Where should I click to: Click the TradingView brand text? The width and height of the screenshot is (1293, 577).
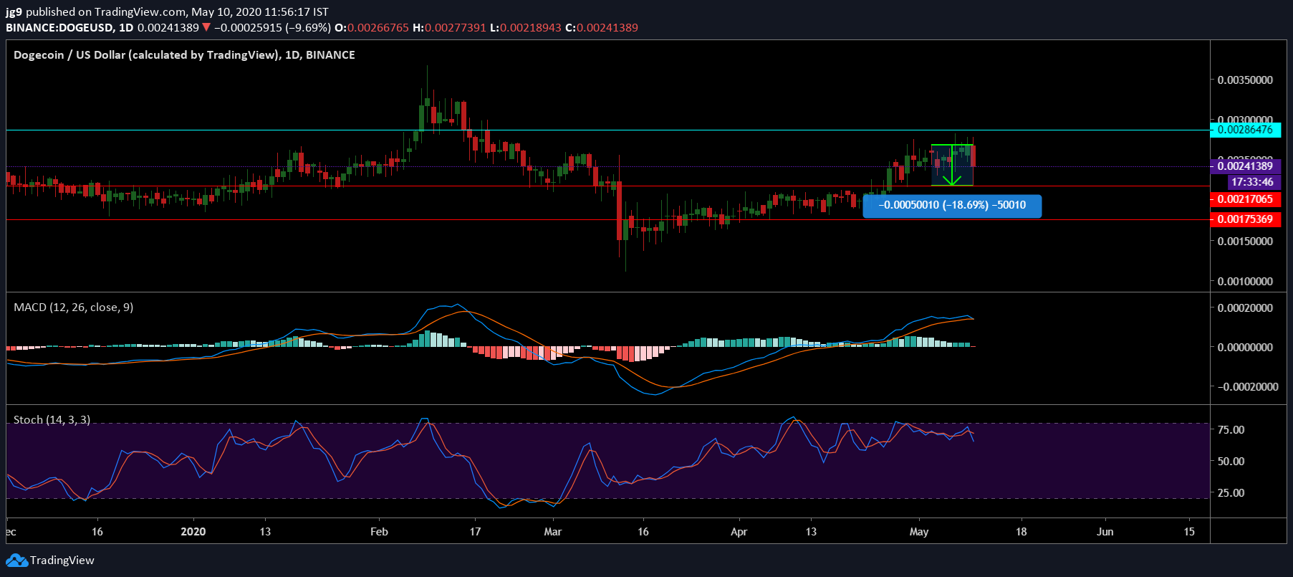pos(62,561)
